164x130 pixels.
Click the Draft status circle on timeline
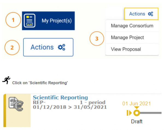[x=137, y=113]
